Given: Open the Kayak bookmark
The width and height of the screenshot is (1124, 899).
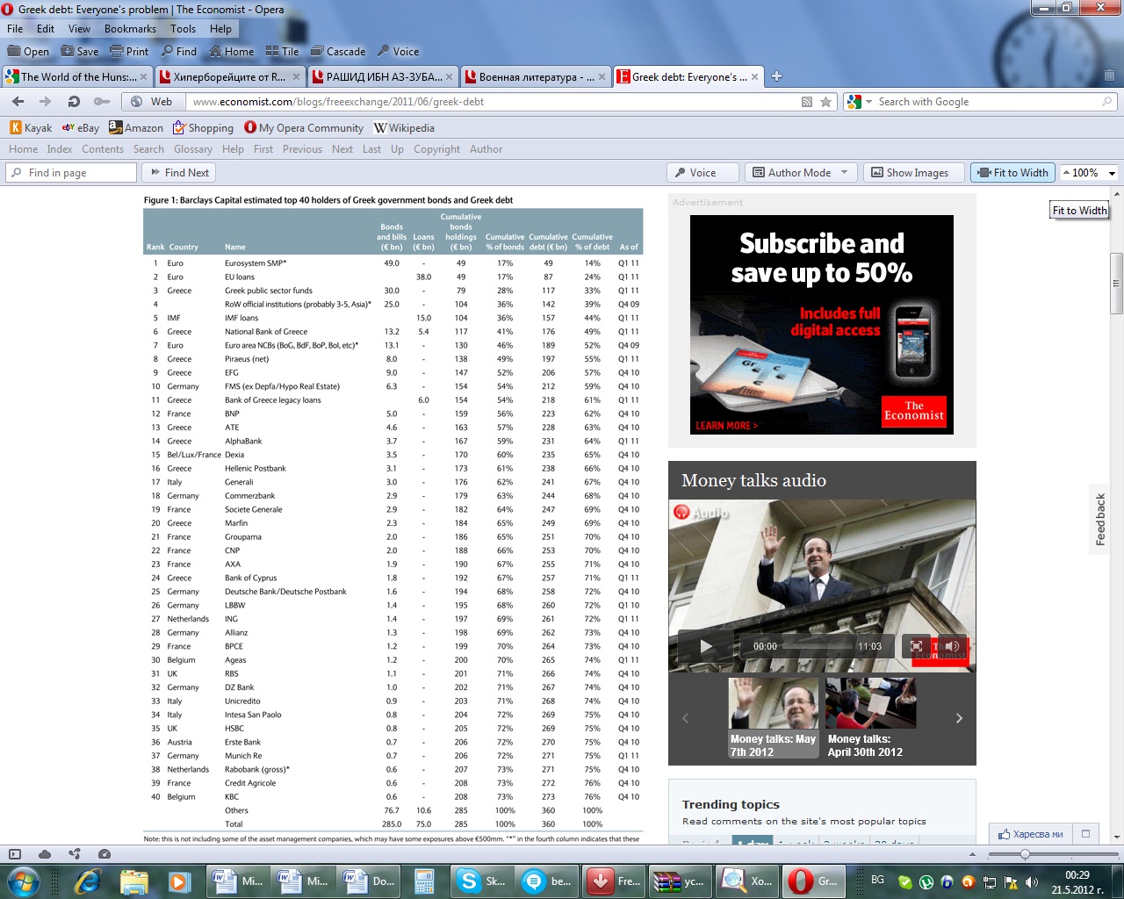Looking at the screenshot, I should [32, 128].
